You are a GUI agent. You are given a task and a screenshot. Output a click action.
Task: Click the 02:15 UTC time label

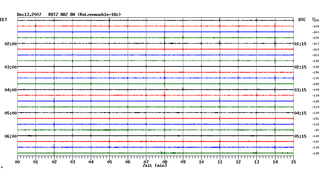click(300, 67)
